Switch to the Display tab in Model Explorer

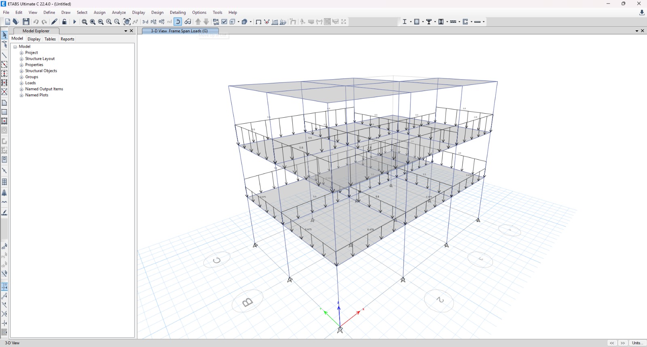click(x=34, y=39)
